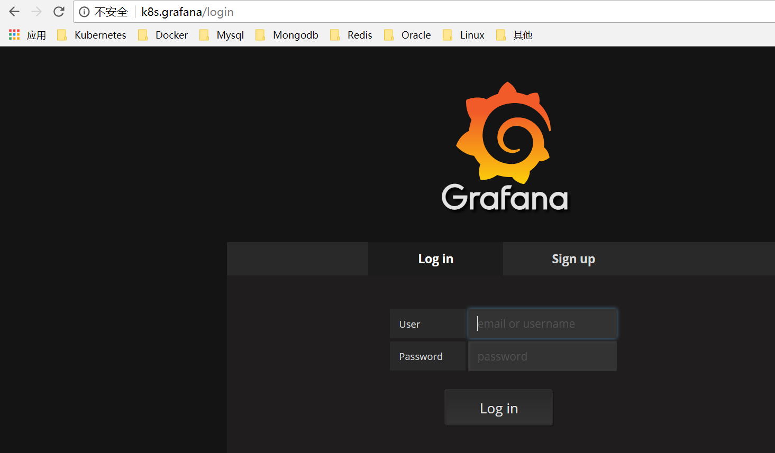Screen dimensions: 775x453
Task: Switch to the Sign up tab
Action: pyautogui.click(x=573, y=259)
